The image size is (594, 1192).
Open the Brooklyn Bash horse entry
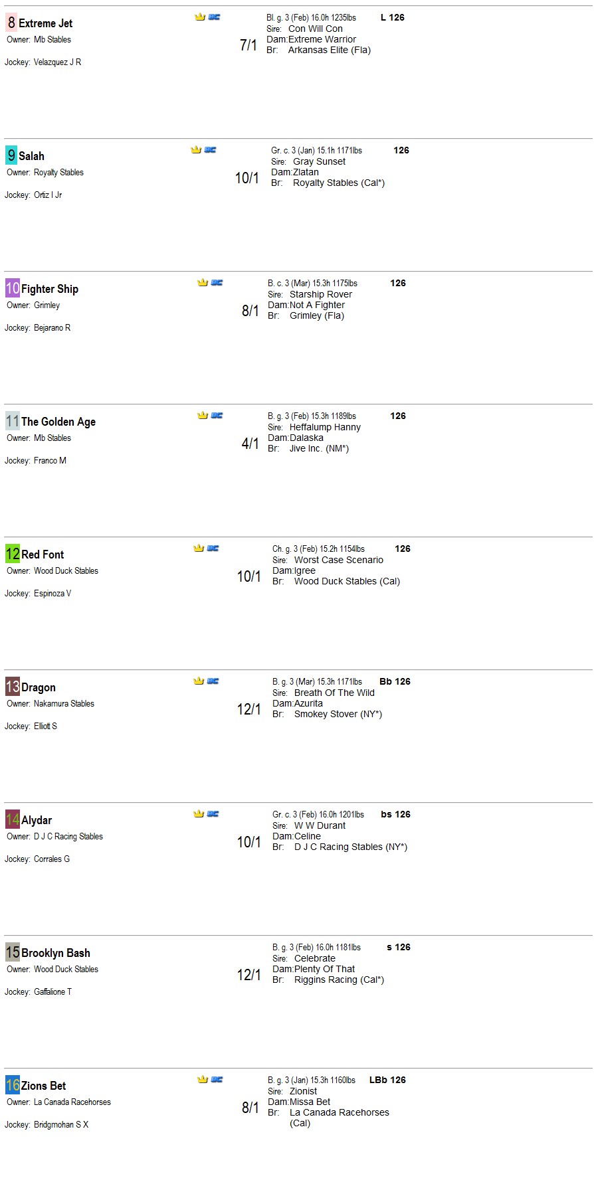click(x=56, y=953)
